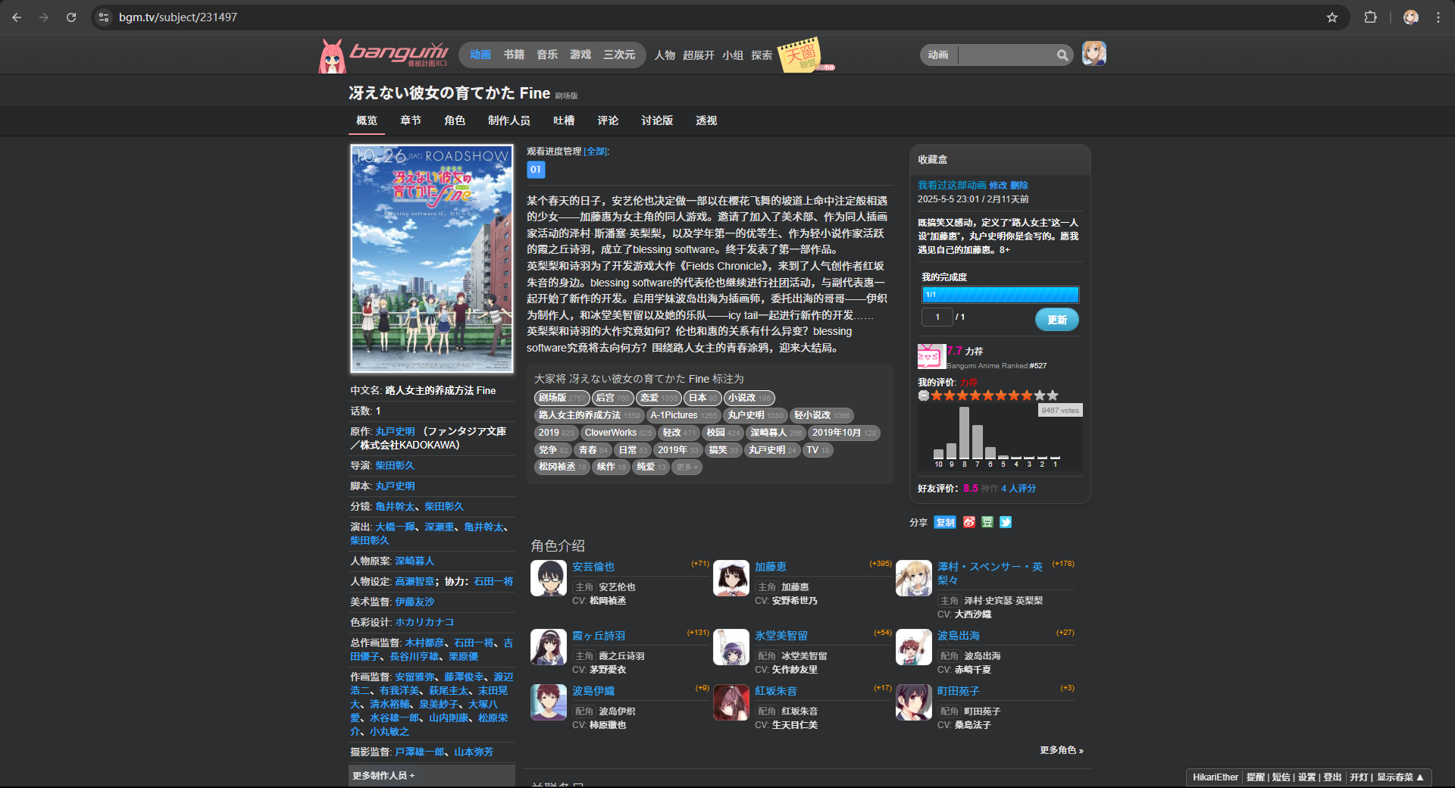The image size is (1455, 788).
Task: Set rating to ninth star
Action: pos(1039,396)
